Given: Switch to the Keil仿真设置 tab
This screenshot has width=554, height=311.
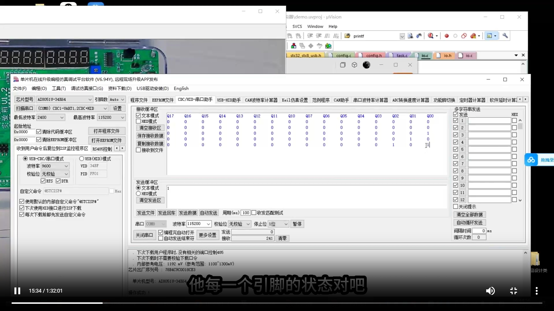Looking at the screenshot, I should pos(295,100).
